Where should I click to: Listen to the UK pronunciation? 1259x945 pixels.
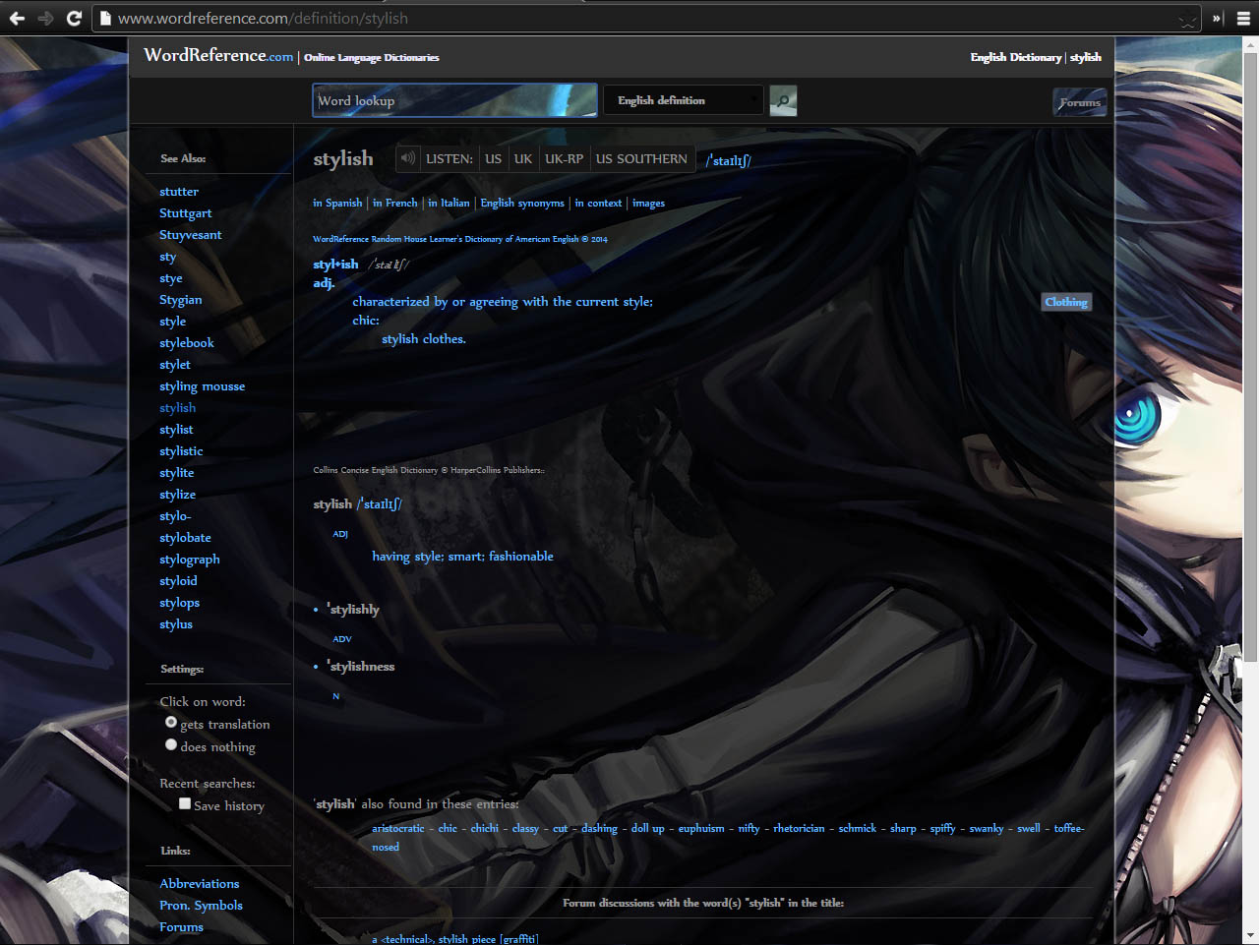coord(523,158)
